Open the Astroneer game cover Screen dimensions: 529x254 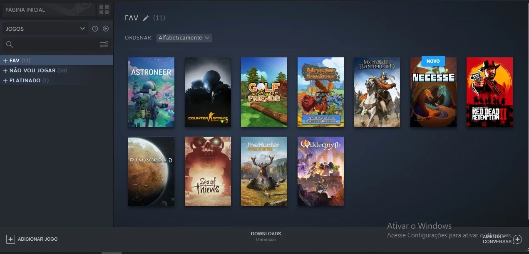[x=151, y=92]
